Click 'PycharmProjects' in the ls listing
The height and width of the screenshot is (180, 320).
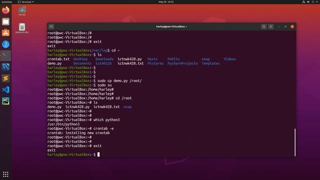(x=182, y=63)
